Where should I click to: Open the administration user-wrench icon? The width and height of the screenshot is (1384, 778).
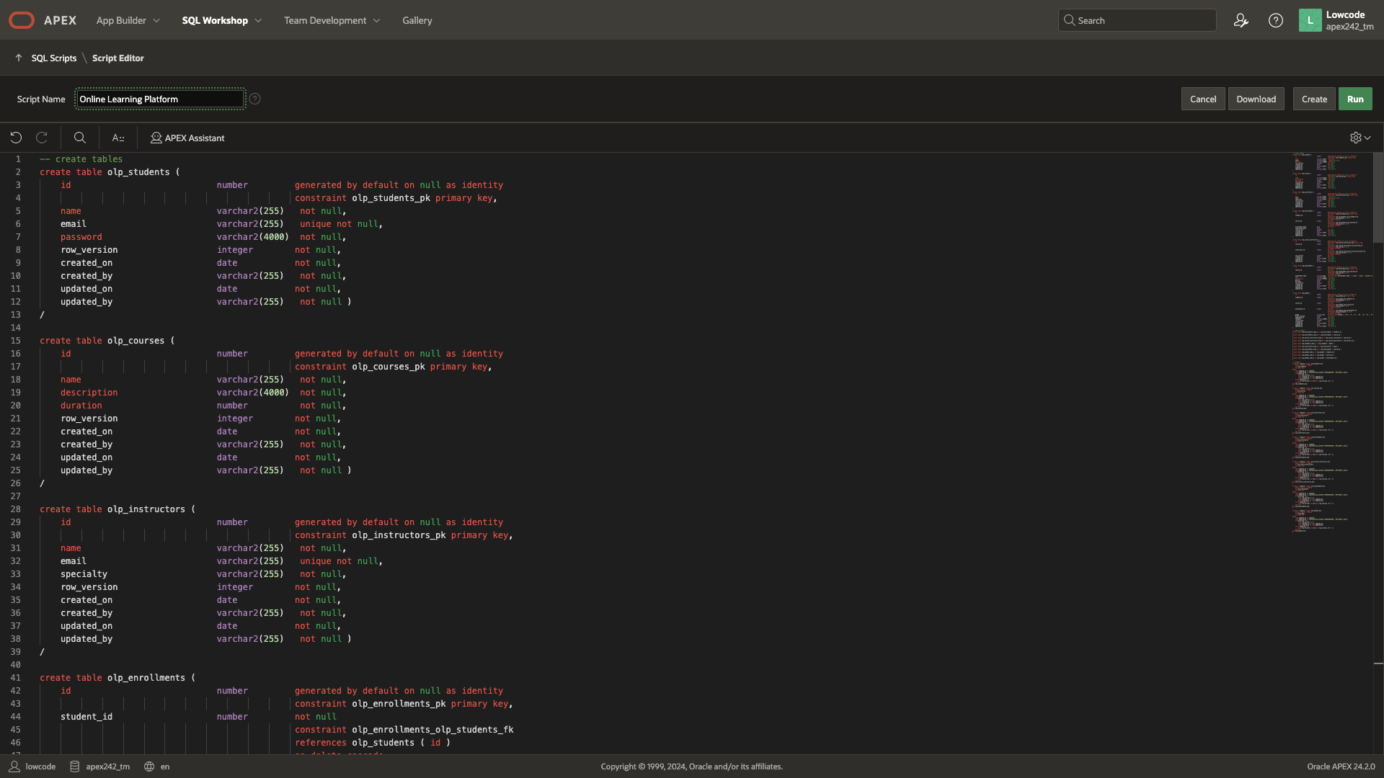click(1241, 20)
